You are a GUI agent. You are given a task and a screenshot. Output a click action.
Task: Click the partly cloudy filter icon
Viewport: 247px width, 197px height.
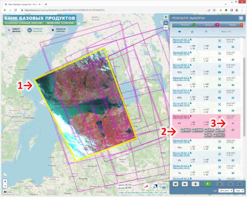193,31
